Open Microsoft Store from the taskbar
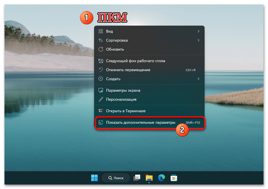 174,178
